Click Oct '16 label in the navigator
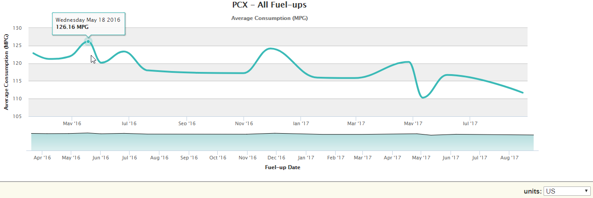The width and height of the screenshot is (593, 198). [218, 158]
